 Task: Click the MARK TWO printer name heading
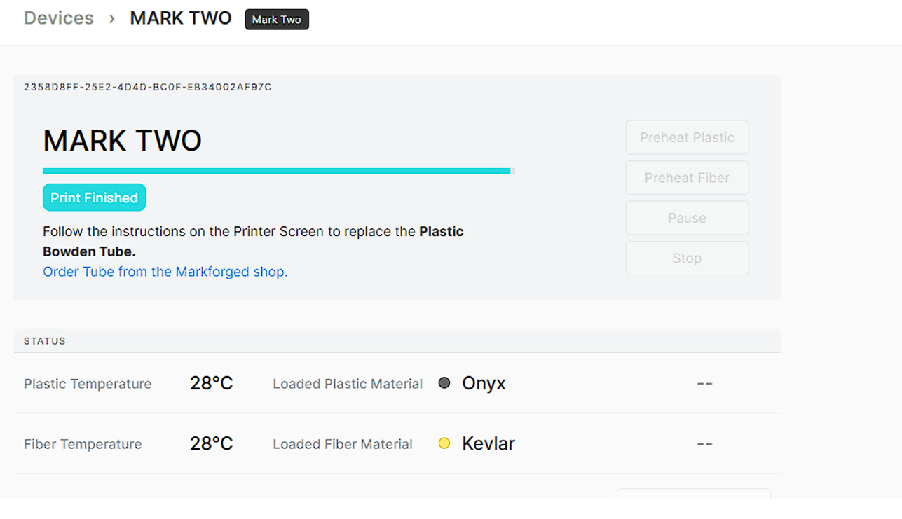coord(123,140)
